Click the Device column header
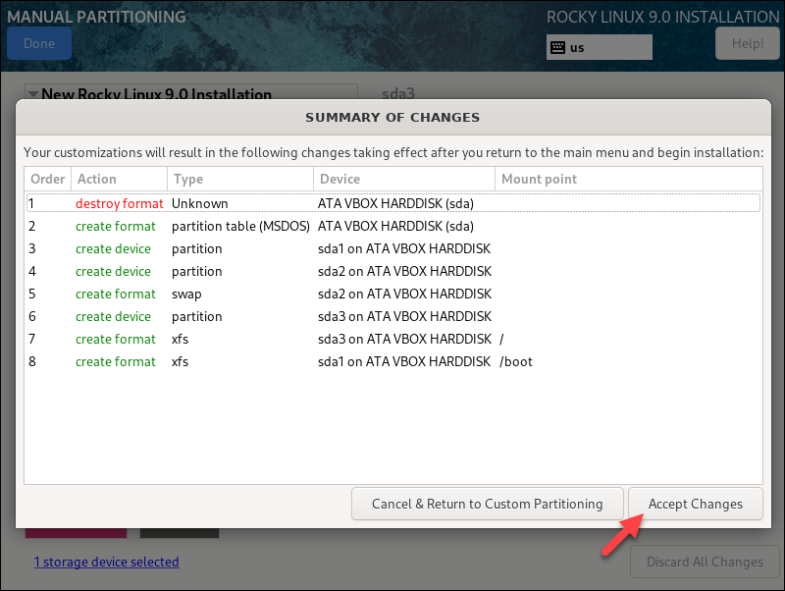785x591 pixels. click(404, 179)
